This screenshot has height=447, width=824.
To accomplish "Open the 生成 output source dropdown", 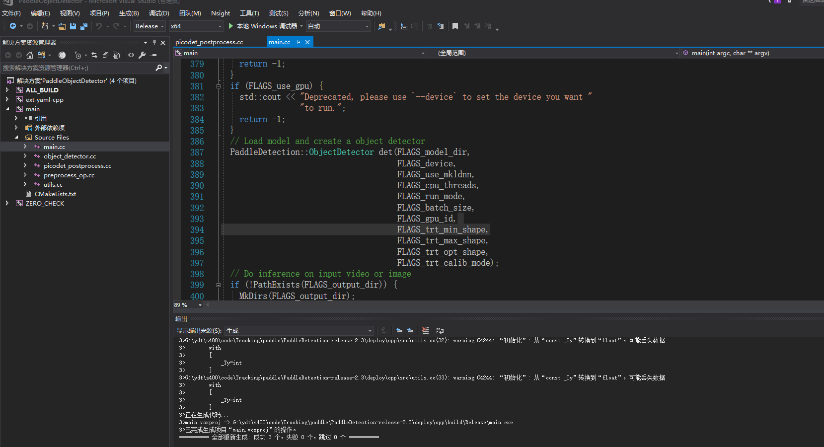I will coord(299,330).
